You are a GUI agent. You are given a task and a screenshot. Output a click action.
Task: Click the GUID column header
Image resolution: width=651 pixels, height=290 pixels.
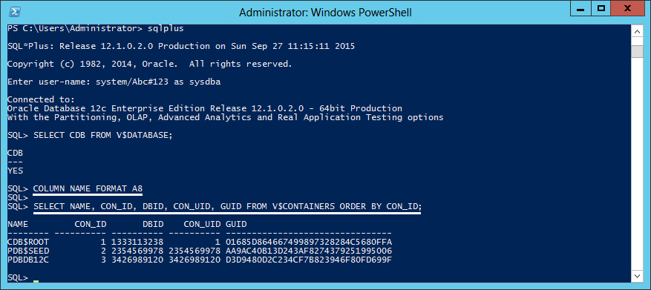236,224
